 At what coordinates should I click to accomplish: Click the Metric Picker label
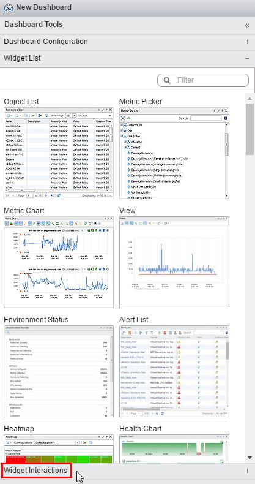click(141, 102)
